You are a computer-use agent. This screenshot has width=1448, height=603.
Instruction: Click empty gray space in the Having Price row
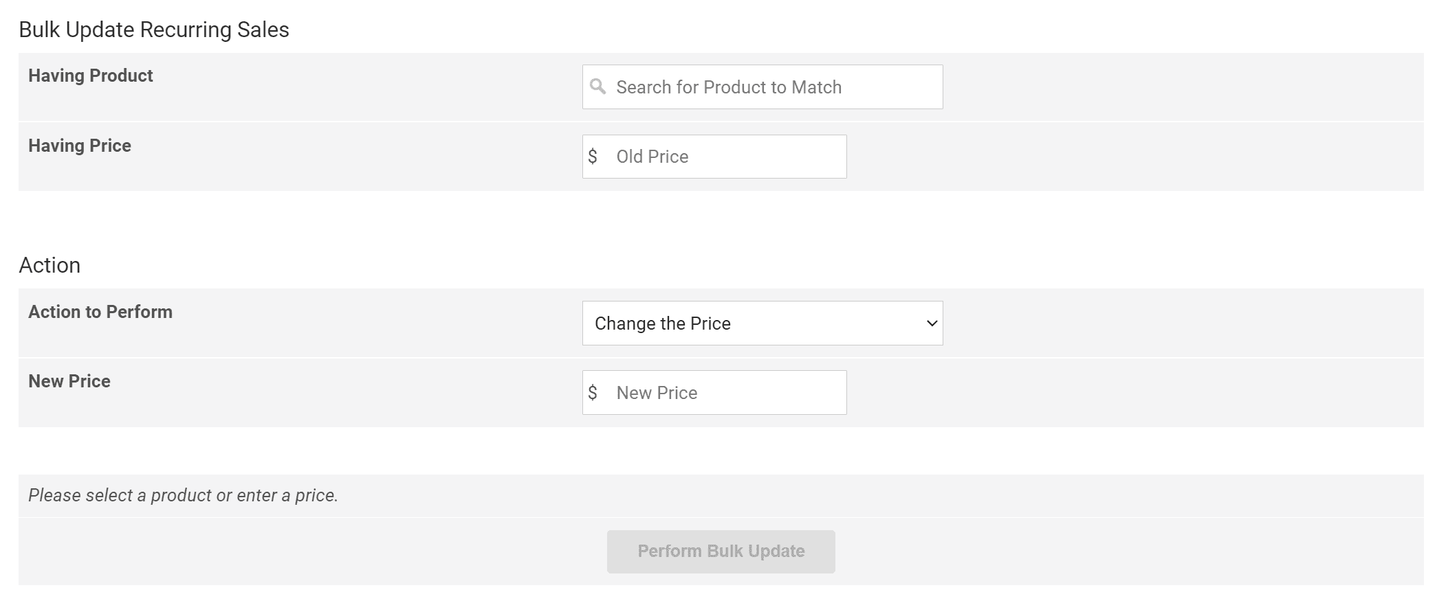[x=1134, y=157]
